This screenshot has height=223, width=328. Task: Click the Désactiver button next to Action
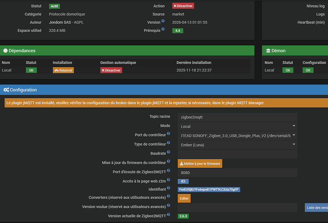click(x=183, y=6)
